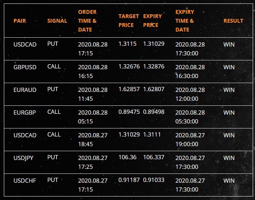Click expiry time 2020.08.28 05:30:00
255x200 pixels.
(x=190, y=117)
